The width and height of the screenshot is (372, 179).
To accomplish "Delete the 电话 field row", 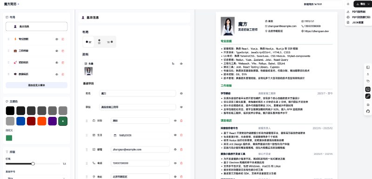I will click(x=181, y=163).
